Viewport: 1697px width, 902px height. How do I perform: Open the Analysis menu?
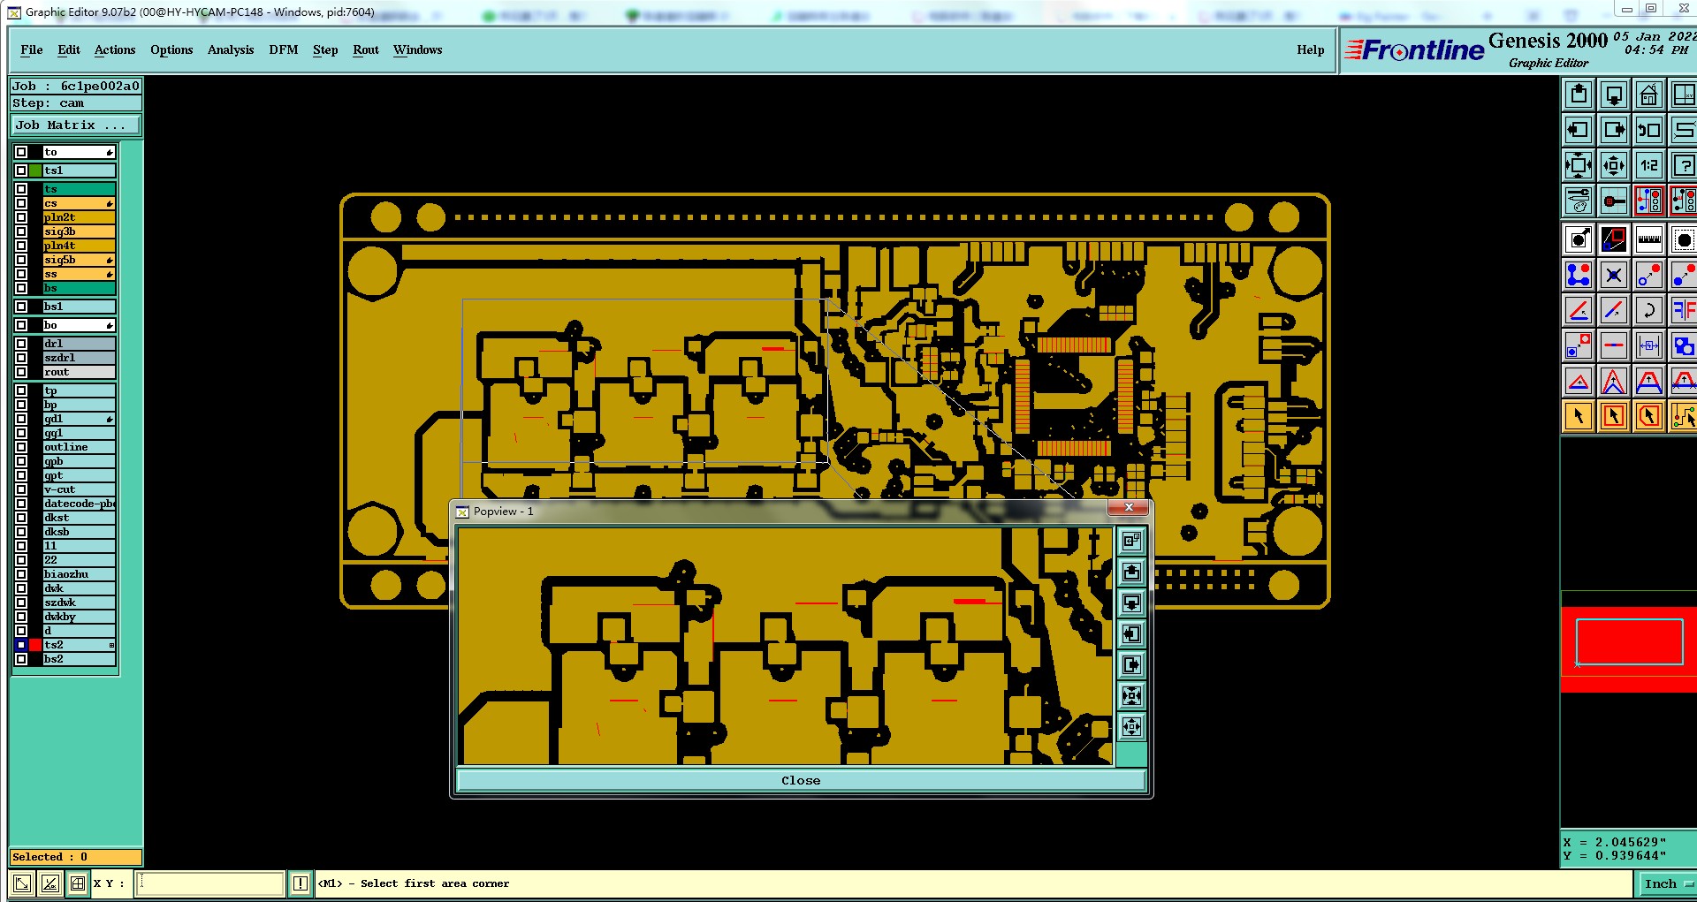click(x=231, y=49)
